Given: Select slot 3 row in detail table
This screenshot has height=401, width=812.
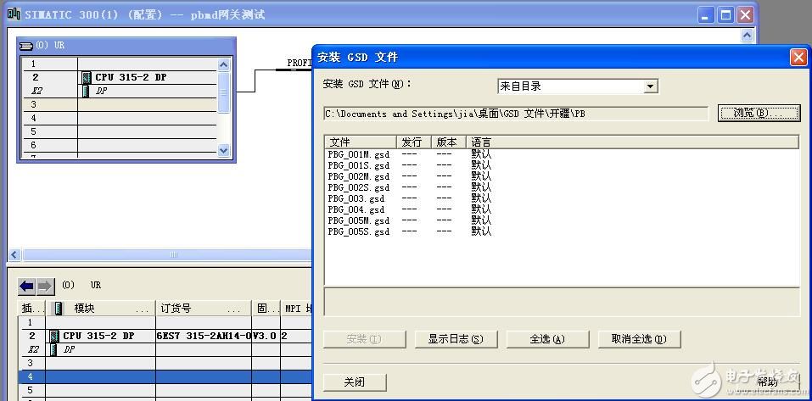Looking at the screenshot, I should tap(165, 363).
